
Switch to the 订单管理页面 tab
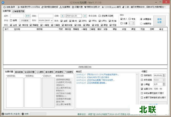tap(19, 11)
